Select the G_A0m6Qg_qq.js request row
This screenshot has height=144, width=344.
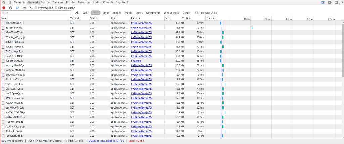point(171,126)
